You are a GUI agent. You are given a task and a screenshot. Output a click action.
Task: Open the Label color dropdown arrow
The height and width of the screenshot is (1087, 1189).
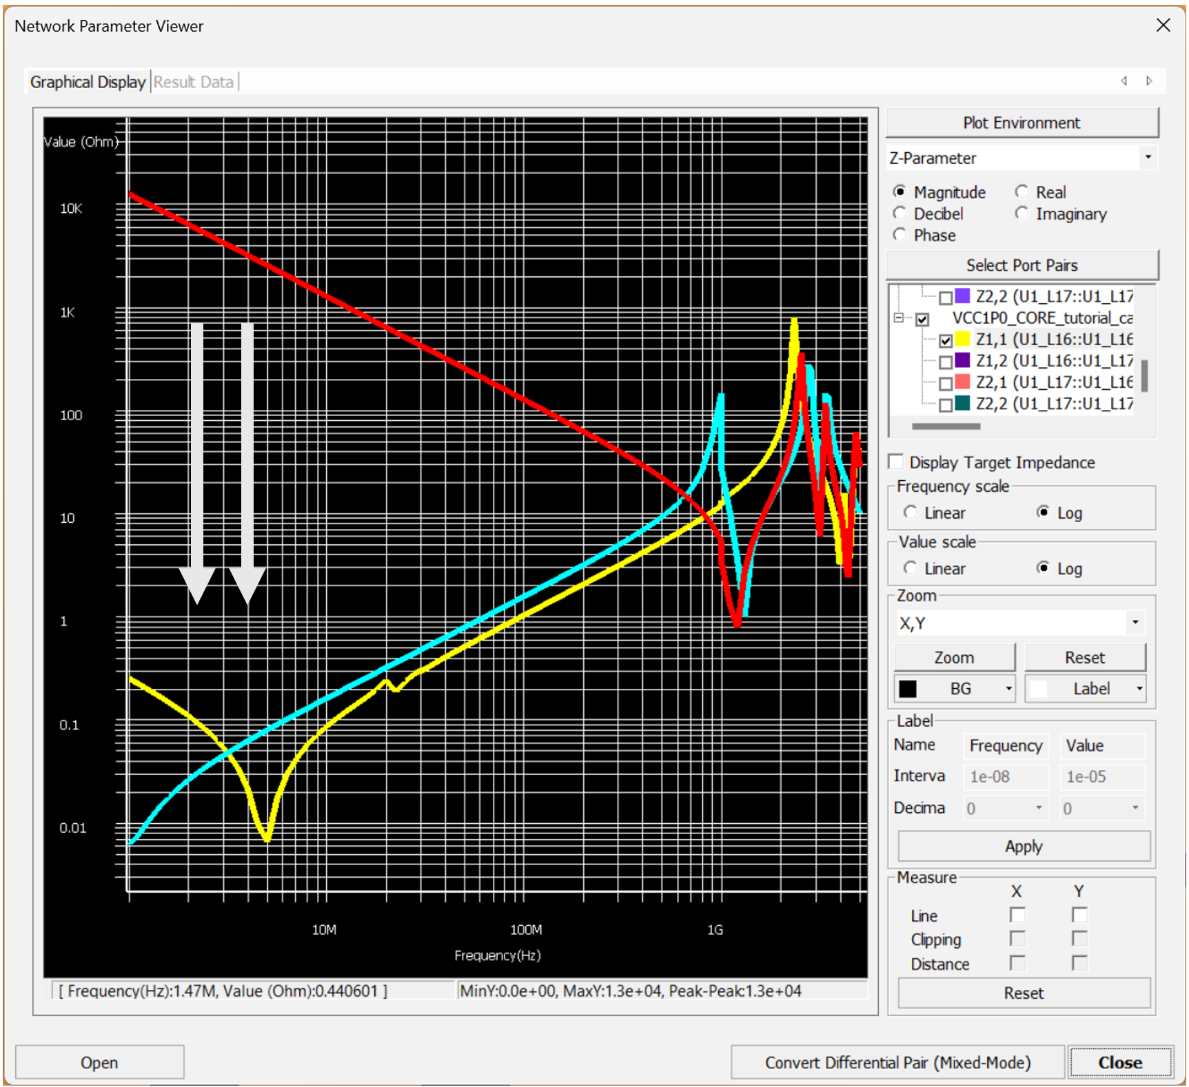click(1139, 689)
